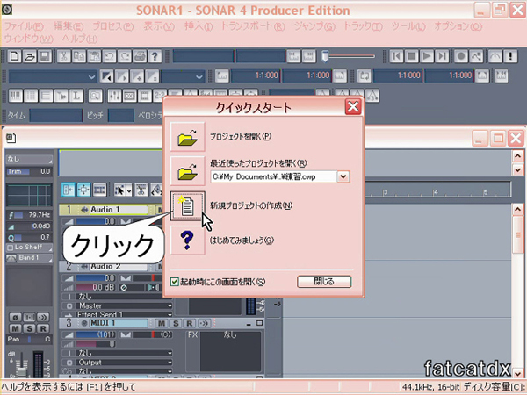Viewport: 527px width, 395px height.
Task: Toggle Solo on MIDI 1 track
Action: 176,323
